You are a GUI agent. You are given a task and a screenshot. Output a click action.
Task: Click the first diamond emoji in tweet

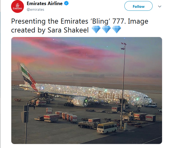(96, 29)
